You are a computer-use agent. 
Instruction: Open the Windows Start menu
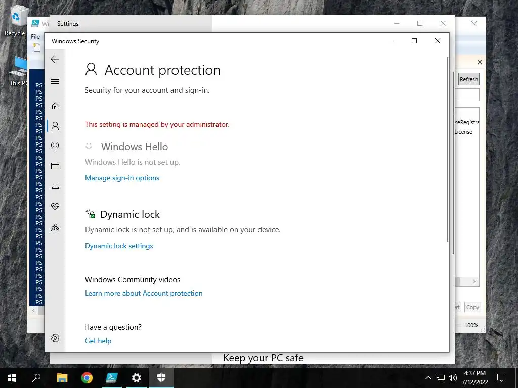(x=12, y=378)
